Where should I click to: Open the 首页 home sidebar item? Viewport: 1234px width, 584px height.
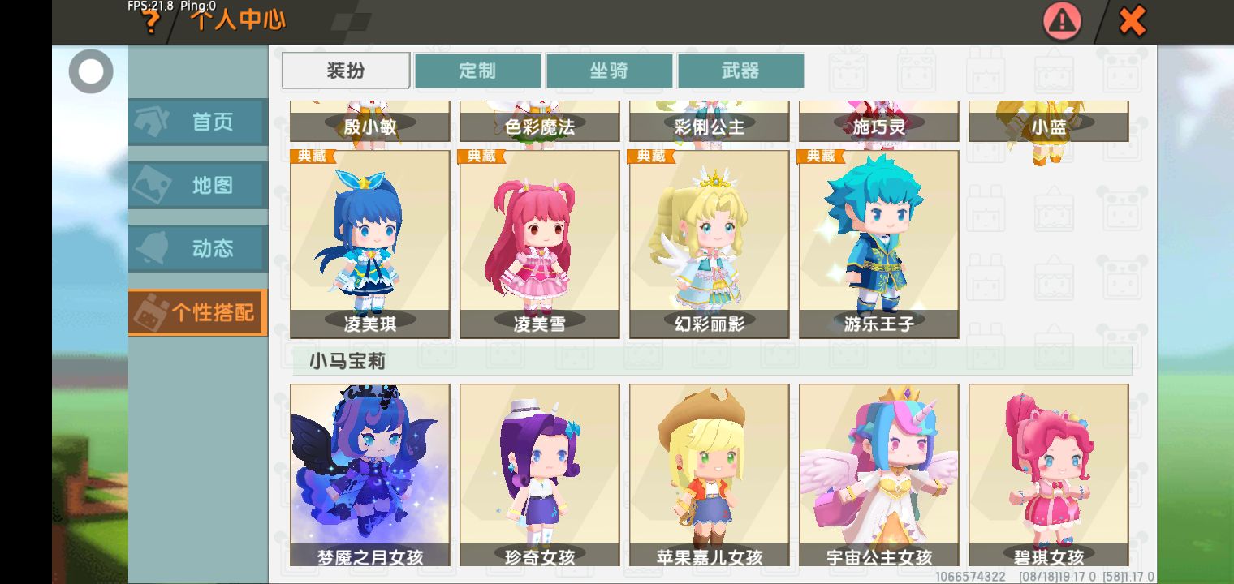(198, 122)
